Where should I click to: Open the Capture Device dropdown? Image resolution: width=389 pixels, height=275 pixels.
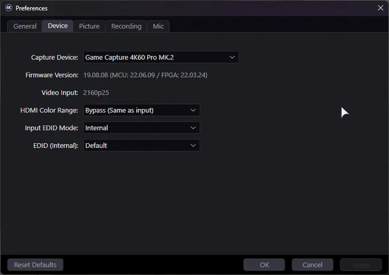pos(161,57)
